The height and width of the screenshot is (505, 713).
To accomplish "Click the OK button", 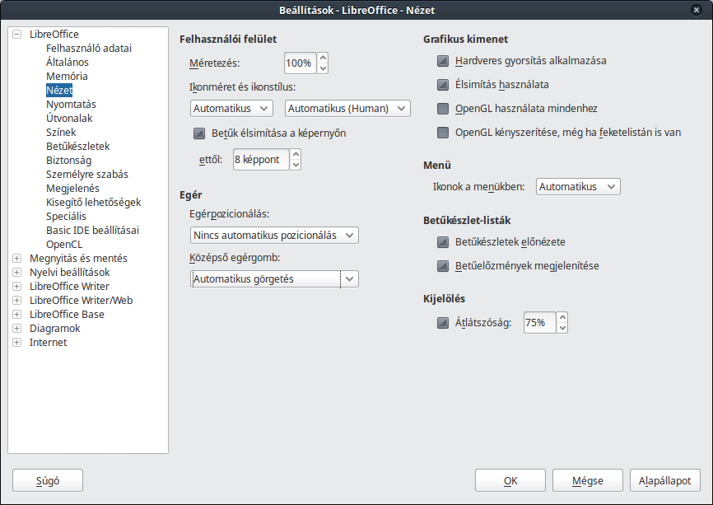I will pos(510,480).
